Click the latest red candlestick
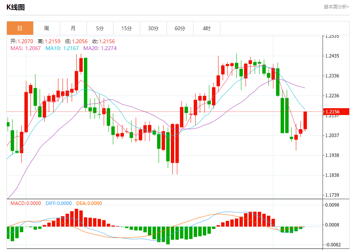350x250 pixels. pyautogui.click(x=305, y=120)
